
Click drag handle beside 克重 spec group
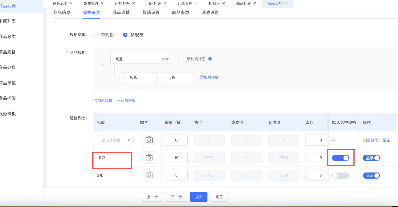pyautogui.click(x=102, y=68)
